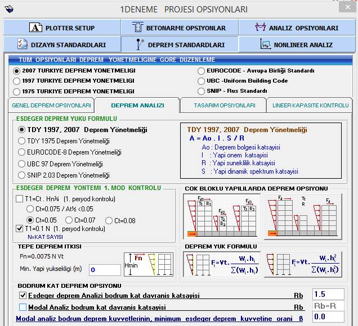Enable Modal Analiz bodrum kat checkbox
358x326 pixels.
point(23,307)
